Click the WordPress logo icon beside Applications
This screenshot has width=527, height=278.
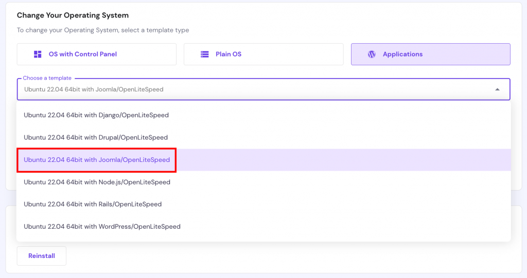pyautogui.click(x=372, y=54)
